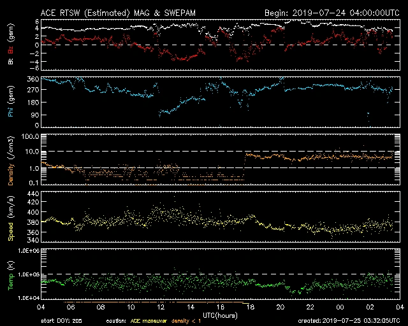Viewport: 408px width, 326px height.
Task: Click the '12' hour tick label
Action: click(161, 308)
